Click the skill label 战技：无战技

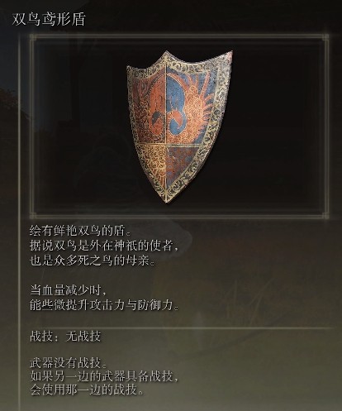(x=65, y=337)
